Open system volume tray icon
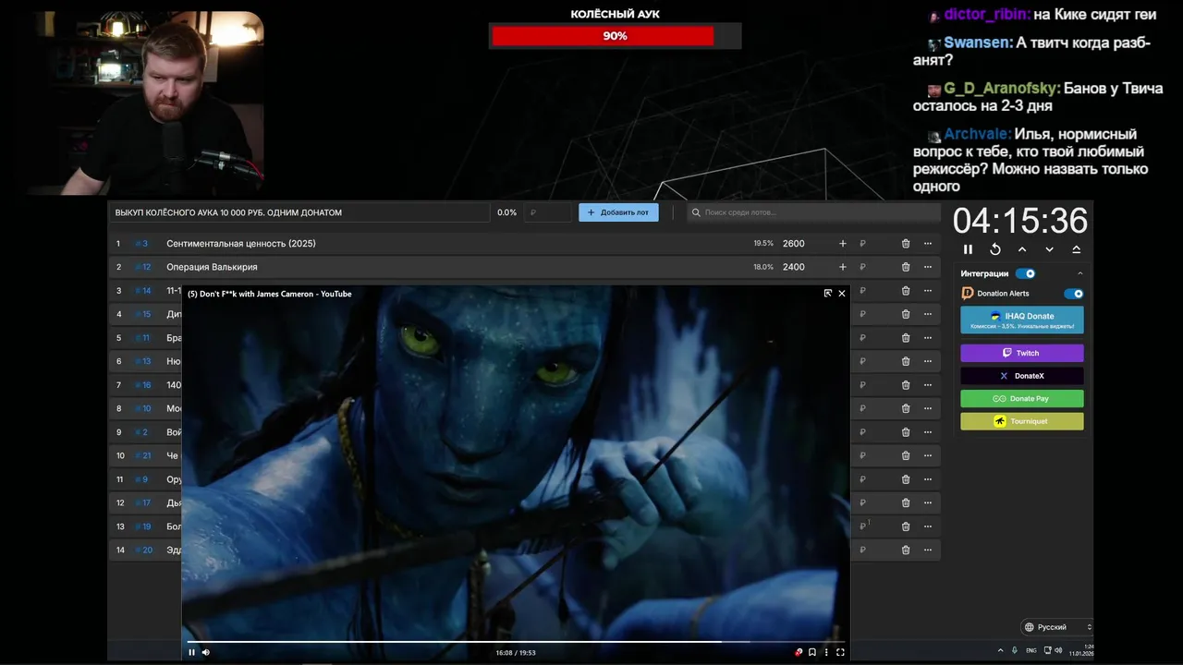This screenshot has width=1183, height=665. tap(1059, 650)
